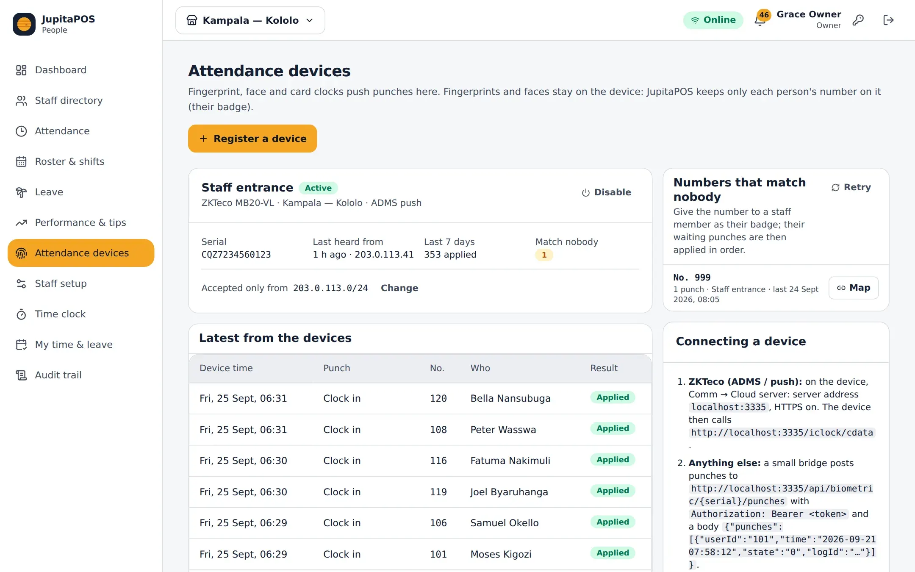Click the Staff setup sliders icon
915x572 pixels.
tap(21, 284)
